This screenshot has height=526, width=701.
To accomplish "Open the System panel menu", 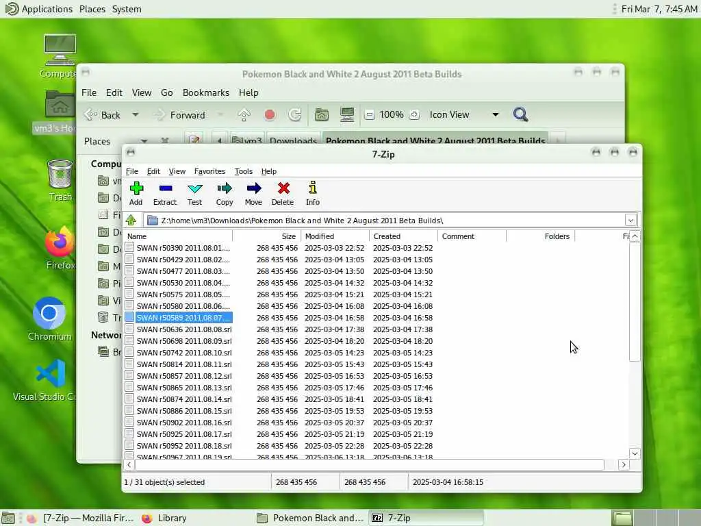I will [x=127, y=9].
